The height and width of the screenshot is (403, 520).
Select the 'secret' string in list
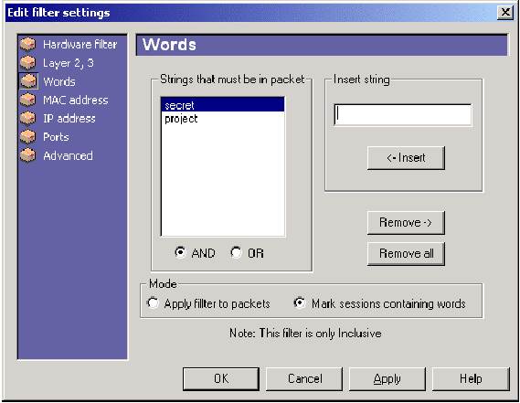tap(222, 105)
